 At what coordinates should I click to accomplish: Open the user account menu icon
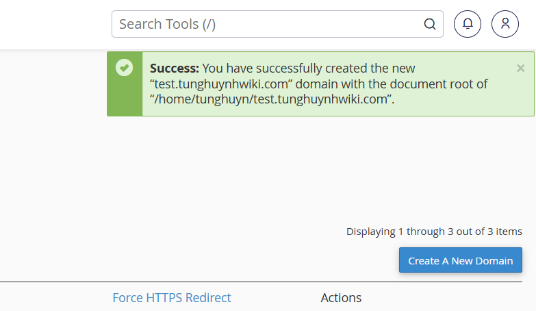(505, 24)
